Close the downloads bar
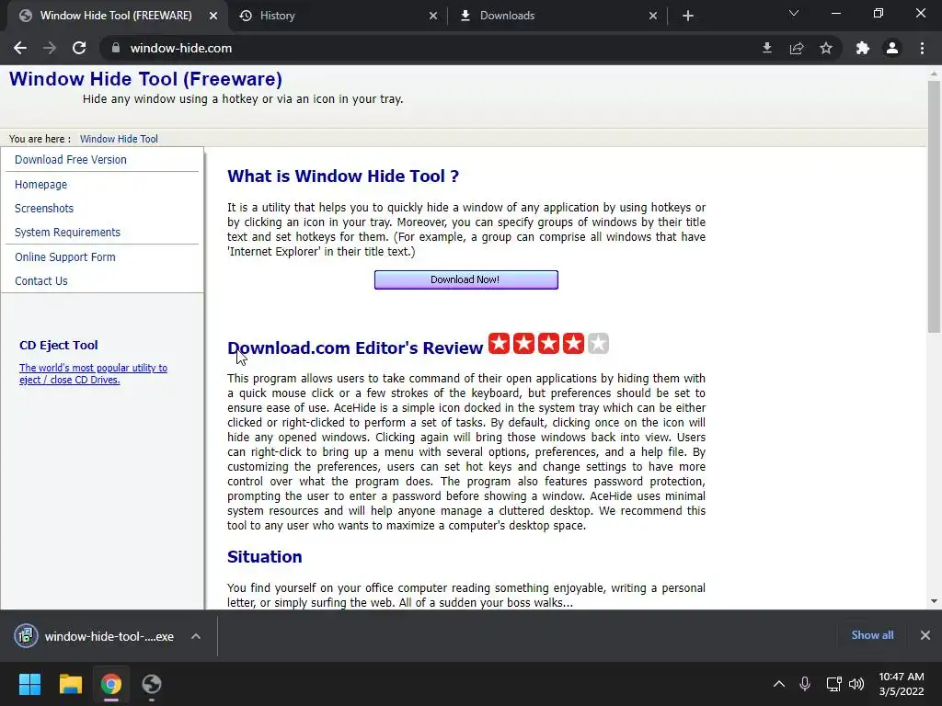 (925, 635)
